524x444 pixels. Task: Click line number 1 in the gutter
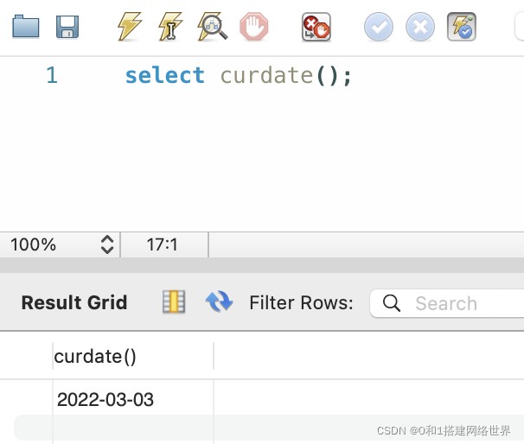click(x=52, y=76)
